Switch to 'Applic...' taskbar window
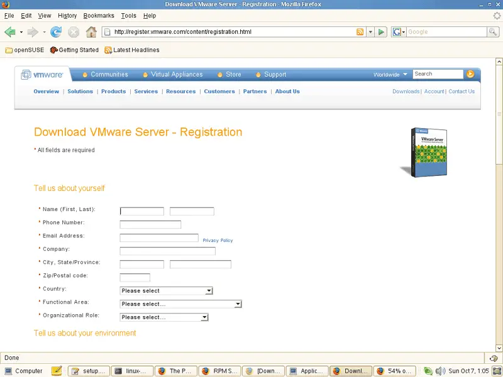The width and height of the screenshot is (503, 377). [x=307, y=371]
